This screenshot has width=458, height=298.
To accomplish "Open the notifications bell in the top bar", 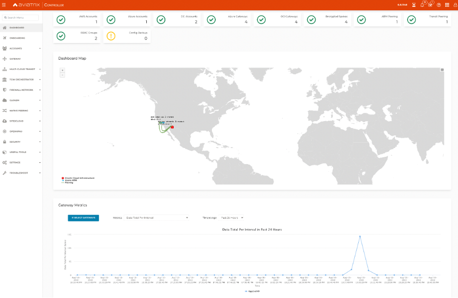I will pos(422,5).
